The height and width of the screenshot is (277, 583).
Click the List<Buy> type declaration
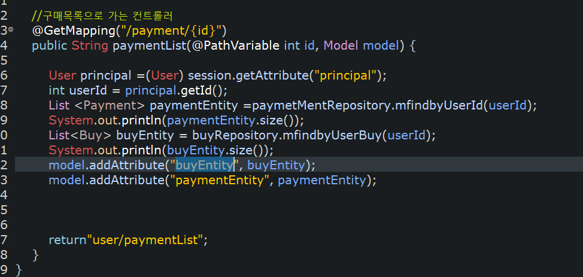[x=80, y=135]
